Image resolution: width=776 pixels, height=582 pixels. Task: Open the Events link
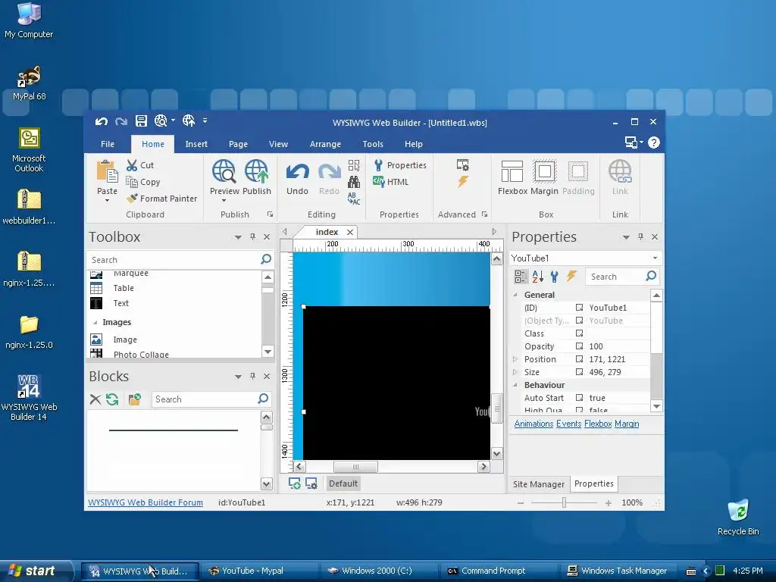tap(568, 424)
